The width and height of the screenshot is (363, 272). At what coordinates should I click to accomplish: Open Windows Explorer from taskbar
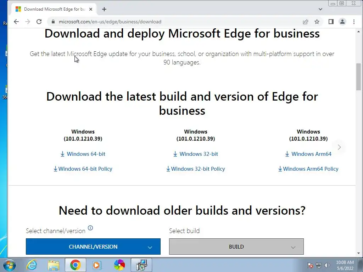[x=54, y=265]
